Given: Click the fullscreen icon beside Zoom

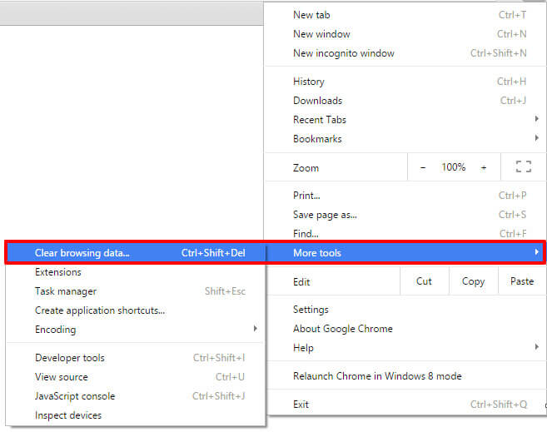Looking at the screenshot, I should point(524,166).
